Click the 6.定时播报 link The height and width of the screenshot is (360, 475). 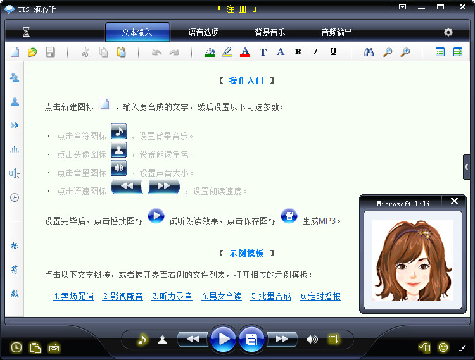[320, 296]
